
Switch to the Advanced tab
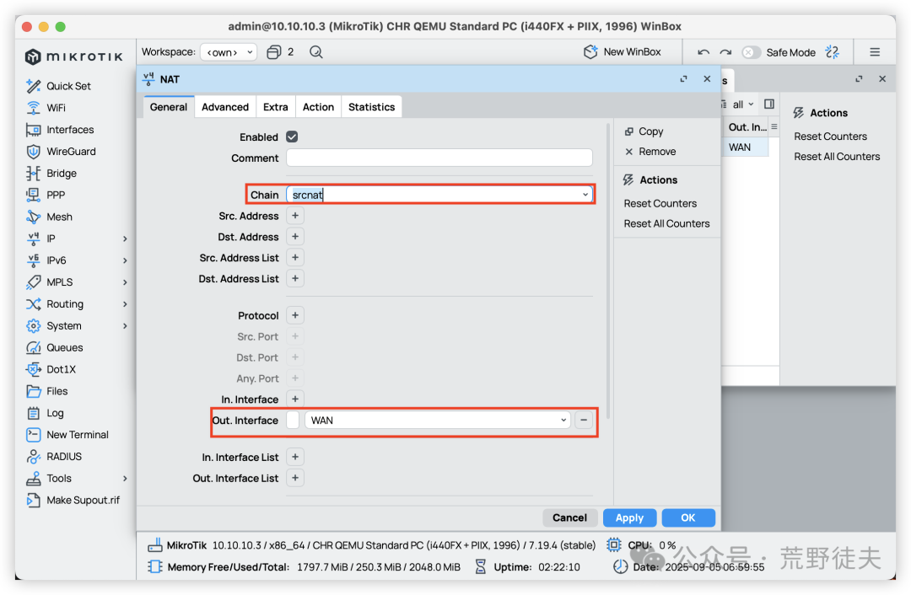pyautogui.click(x=225, y=107)
